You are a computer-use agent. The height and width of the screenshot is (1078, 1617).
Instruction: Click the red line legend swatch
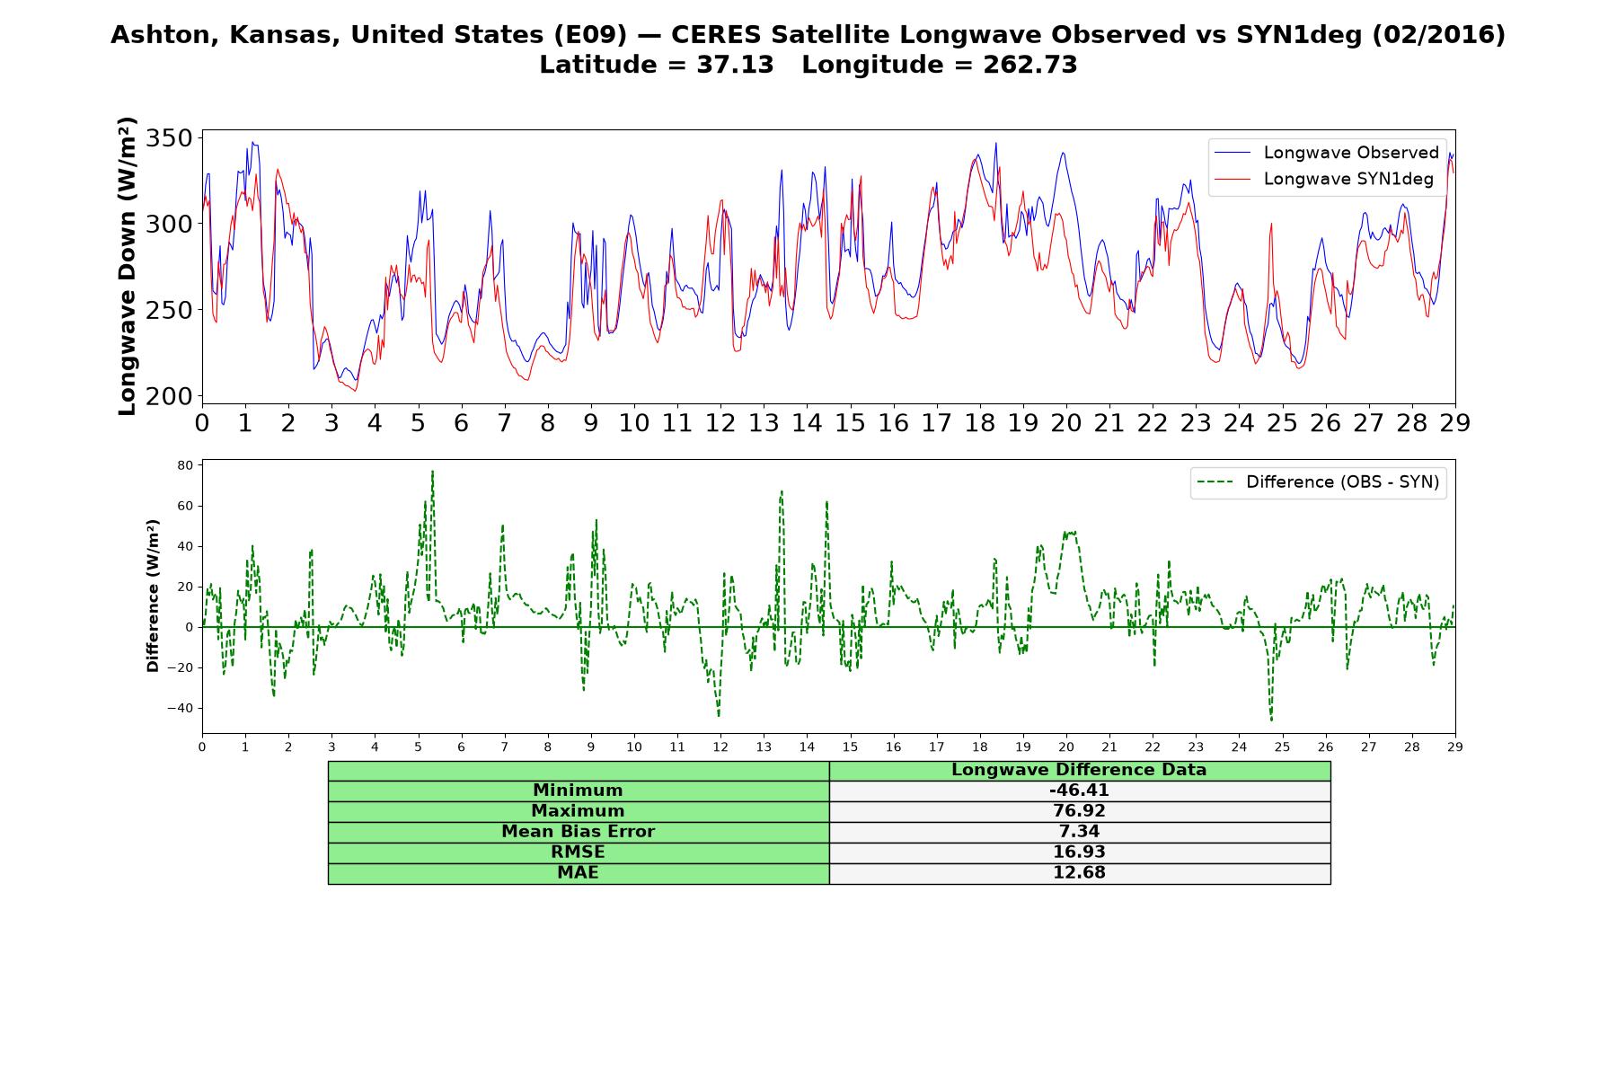(x=1233, y=180)
